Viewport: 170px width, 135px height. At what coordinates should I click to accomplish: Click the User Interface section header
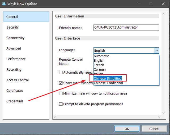coord(107,38)
